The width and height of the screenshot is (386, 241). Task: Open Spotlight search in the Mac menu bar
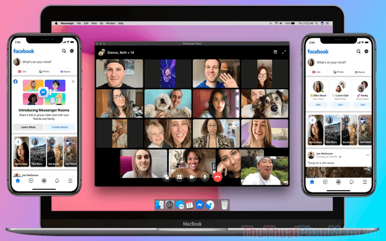[317, 23]
